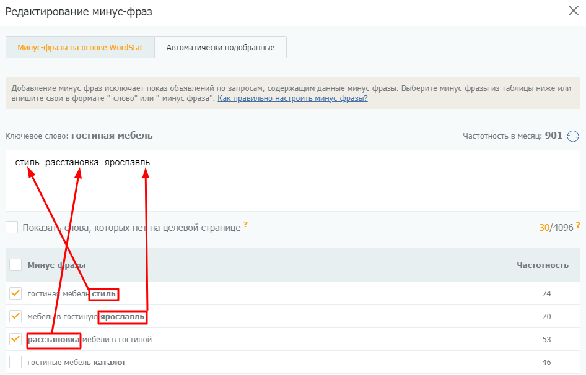Enable showing words missing from target page

click(x=12, y=228)
